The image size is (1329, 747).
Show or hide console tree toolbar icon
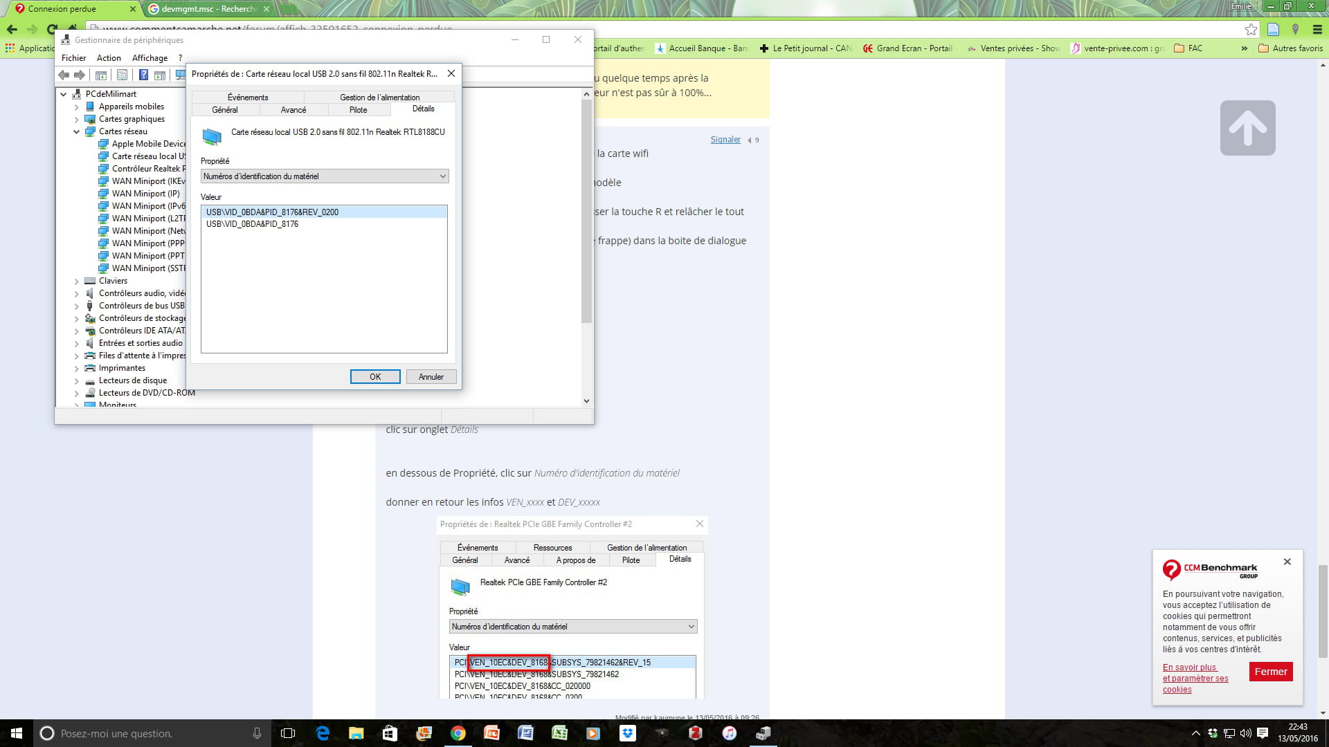tap(101, 75)
